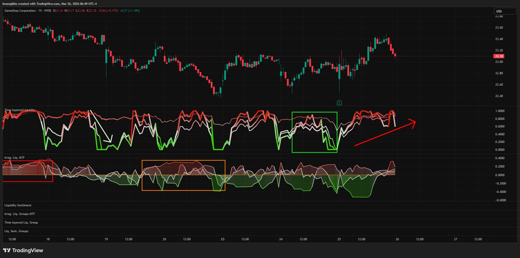Screen dimensions: 520x258
Task: Click the GameStop Corporation symbol title
Action: (20, 11)
